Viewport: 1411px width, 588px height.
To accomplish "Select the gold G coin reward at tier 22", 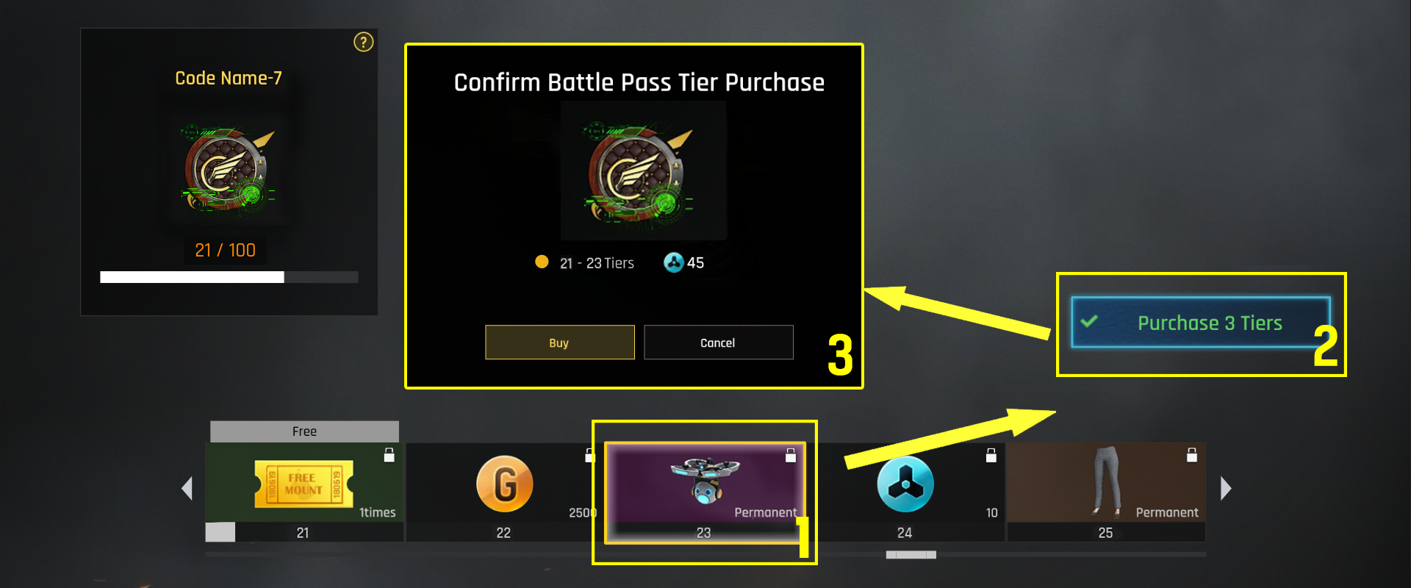I will pyautogui.click(x=504, y=483).
